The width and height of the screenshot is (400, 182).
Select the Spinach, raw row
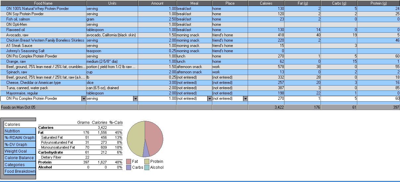[200, 72]
